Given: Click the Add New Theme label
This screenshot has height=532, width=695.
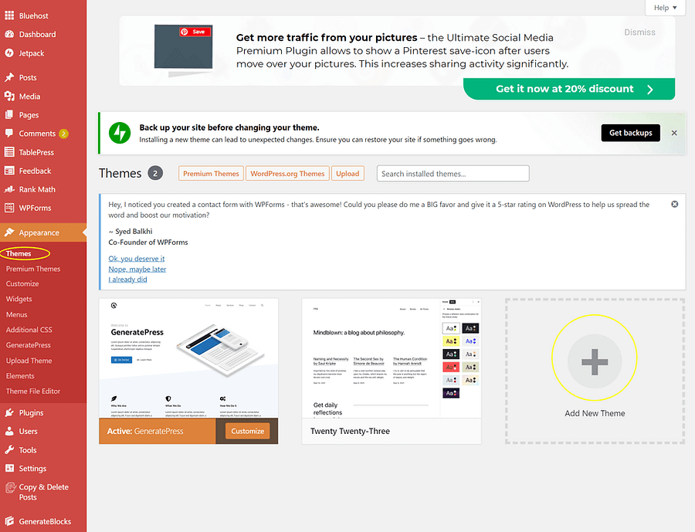Looking at the screenshot, I should click(x=595, y=413).
